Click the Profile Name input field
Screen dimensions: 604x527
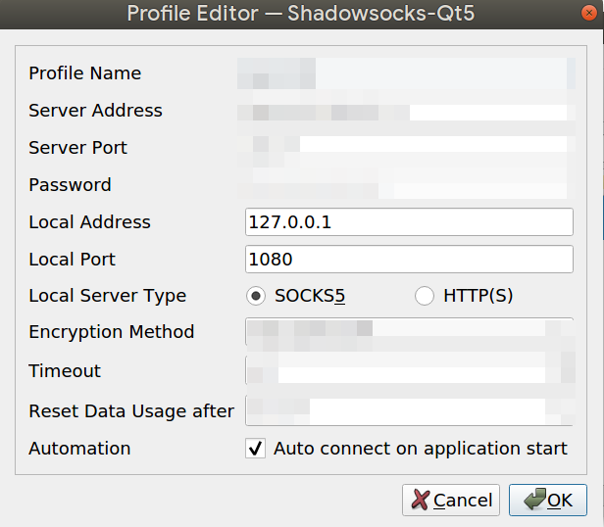[x=409, y=73]
